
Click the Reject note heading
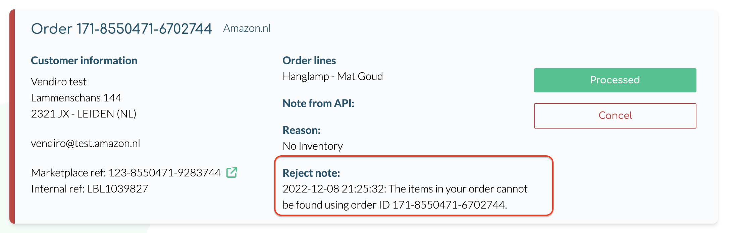point(311,173)
